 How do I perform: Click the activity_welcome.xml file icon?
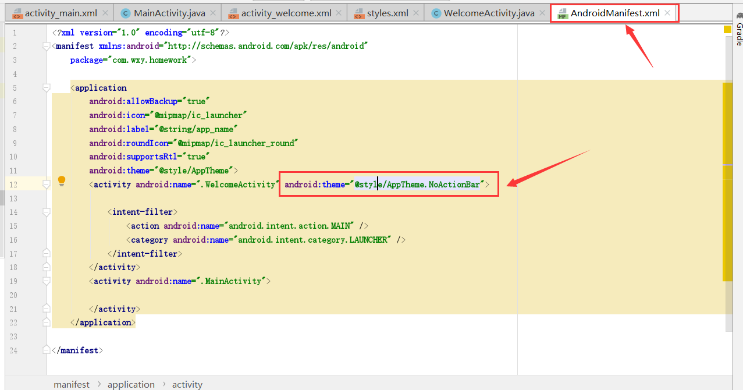(x=233, y=13)
